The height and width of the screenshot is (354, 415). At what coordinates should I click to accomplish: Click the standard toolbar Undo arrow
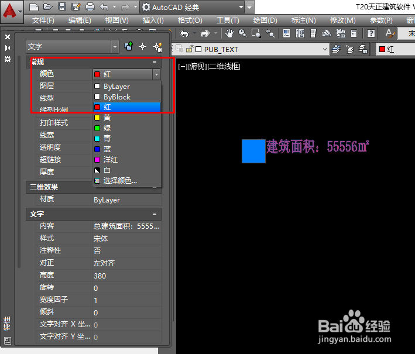tap(184, 33)
